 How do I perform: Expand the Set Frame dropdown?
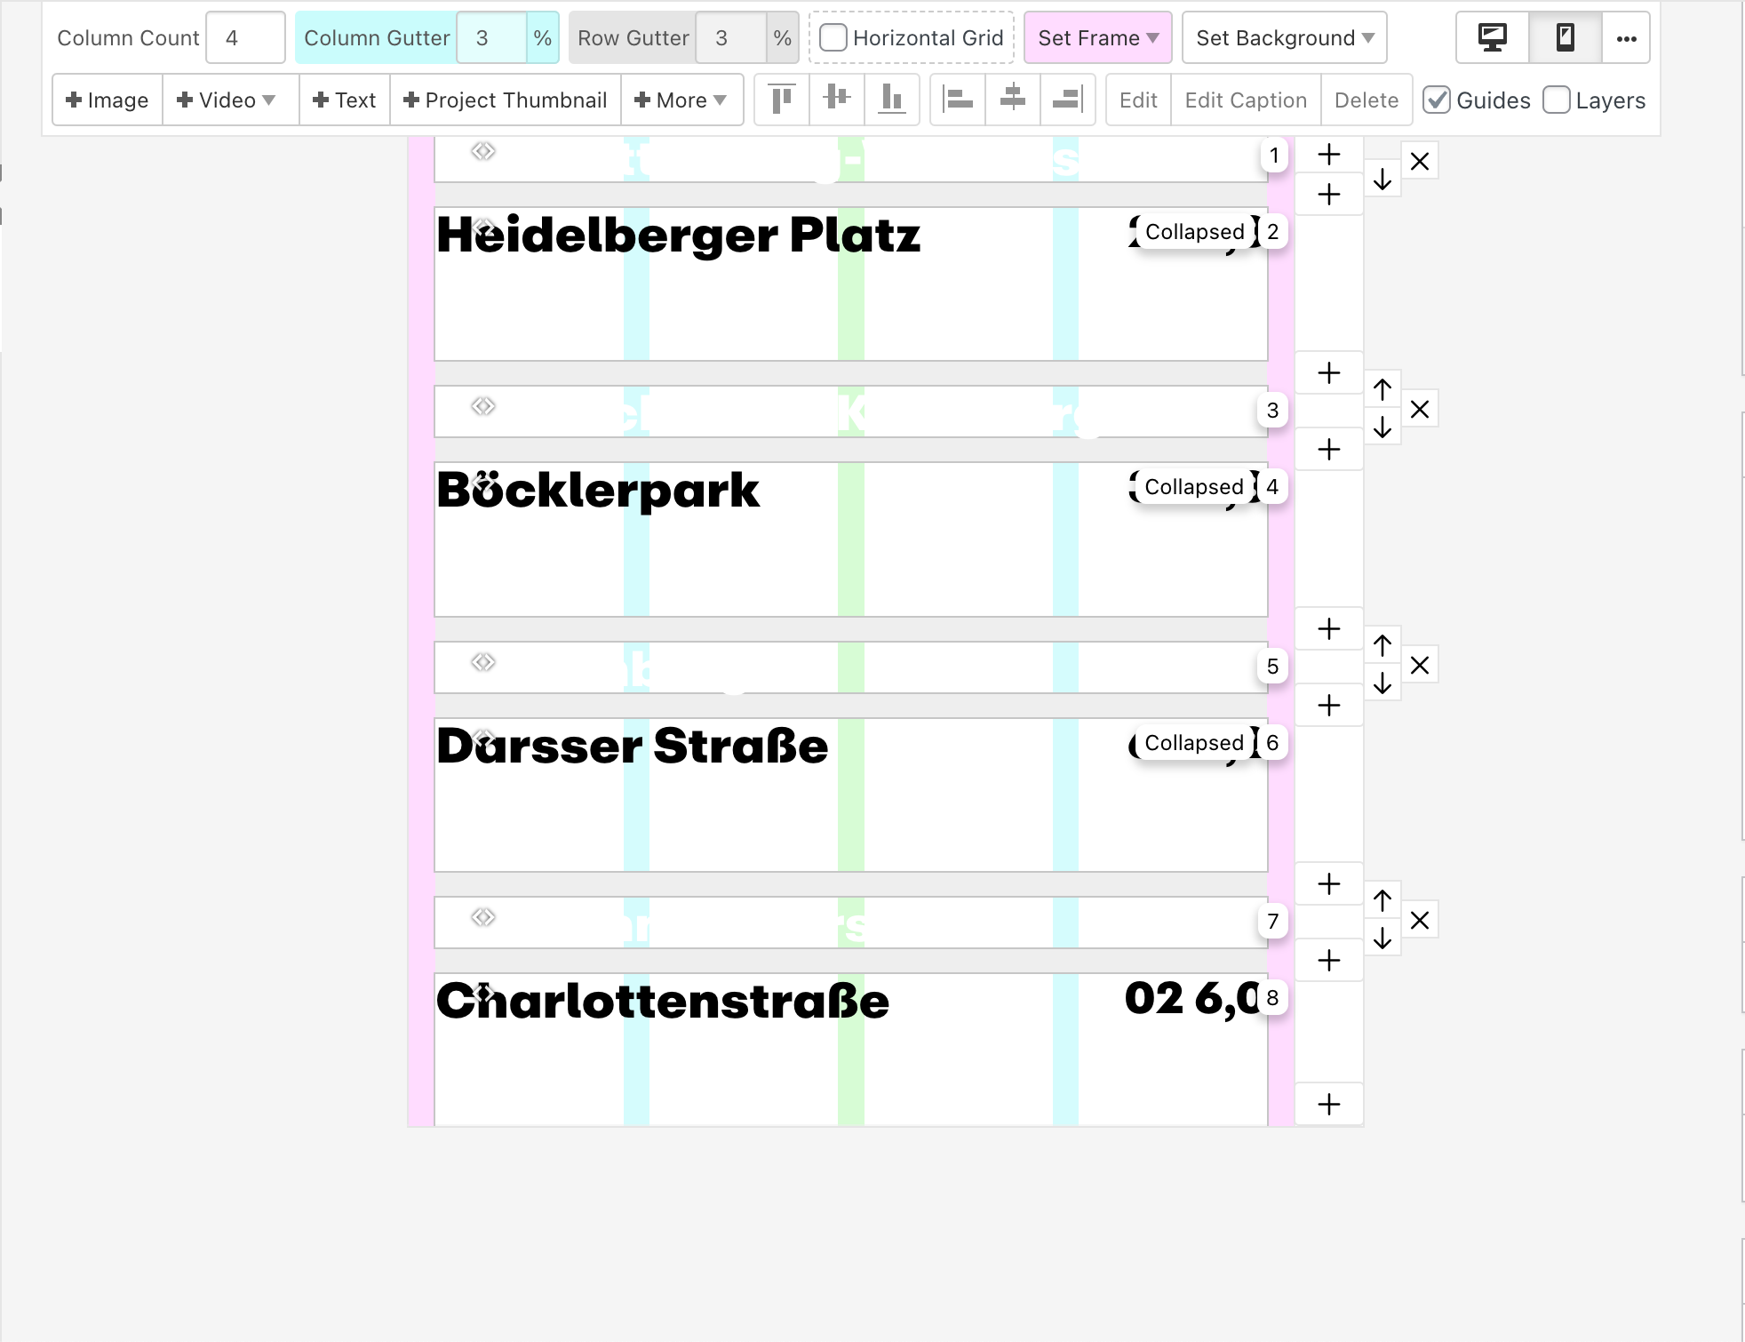tap(1096, 38)
